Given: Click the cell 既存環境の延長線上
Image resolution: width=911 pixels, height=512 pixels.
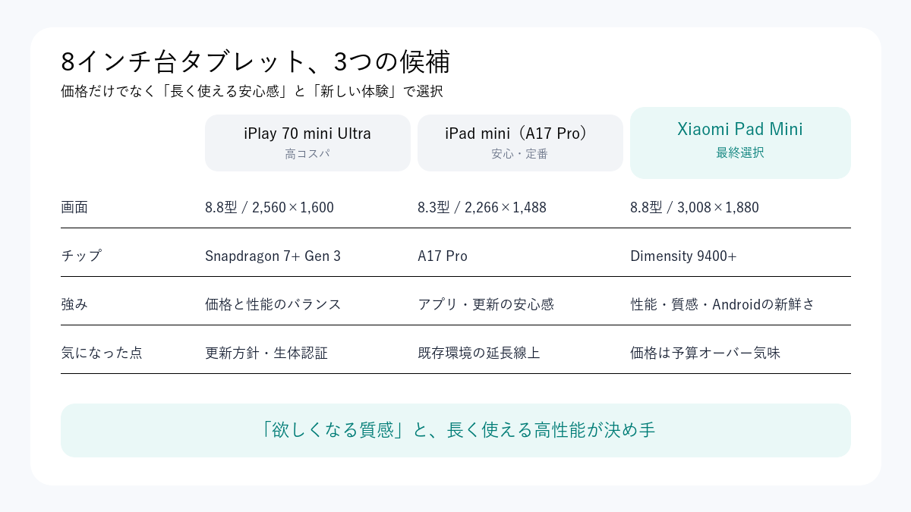Looking at the screenshot, I should point(479,353).
